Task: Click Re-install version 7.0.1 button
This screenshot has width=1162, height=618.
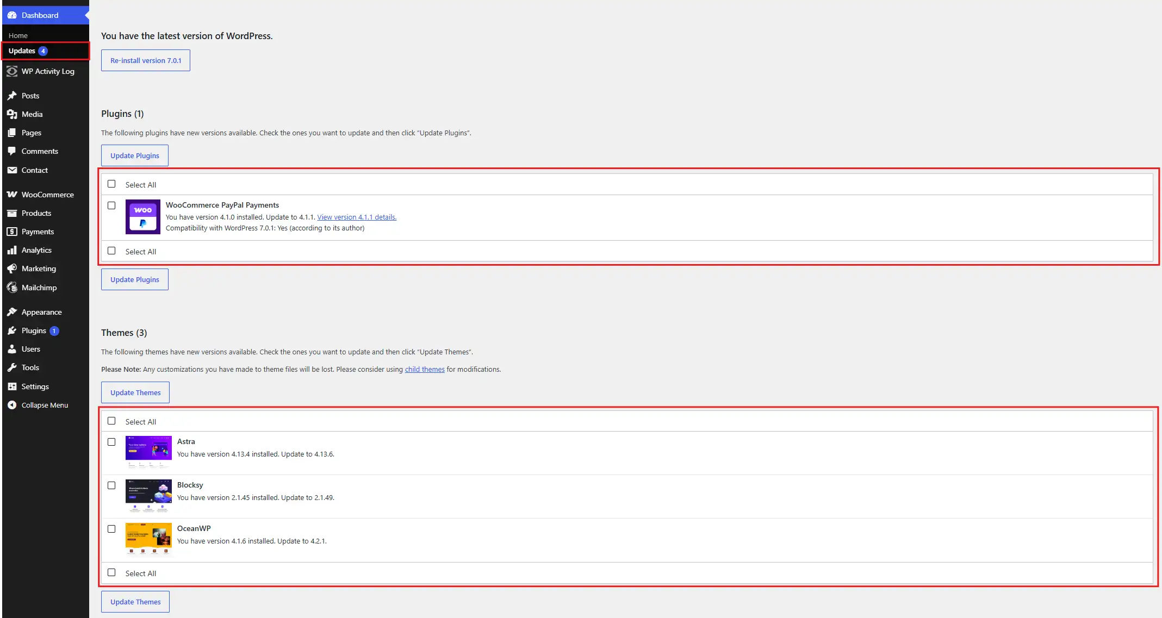Action: click(146, 60)
